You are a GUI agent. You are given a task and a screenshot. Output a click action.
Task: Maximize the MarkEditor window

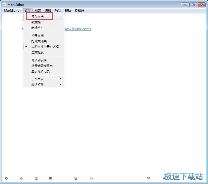(x=193, y=5)
